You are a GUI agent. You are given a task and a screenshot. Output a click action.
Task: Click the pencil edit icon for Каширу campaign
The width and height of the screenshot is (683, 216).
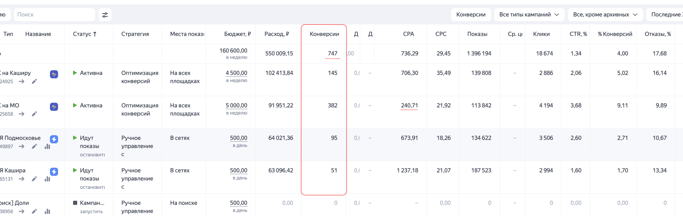(35, 82)
